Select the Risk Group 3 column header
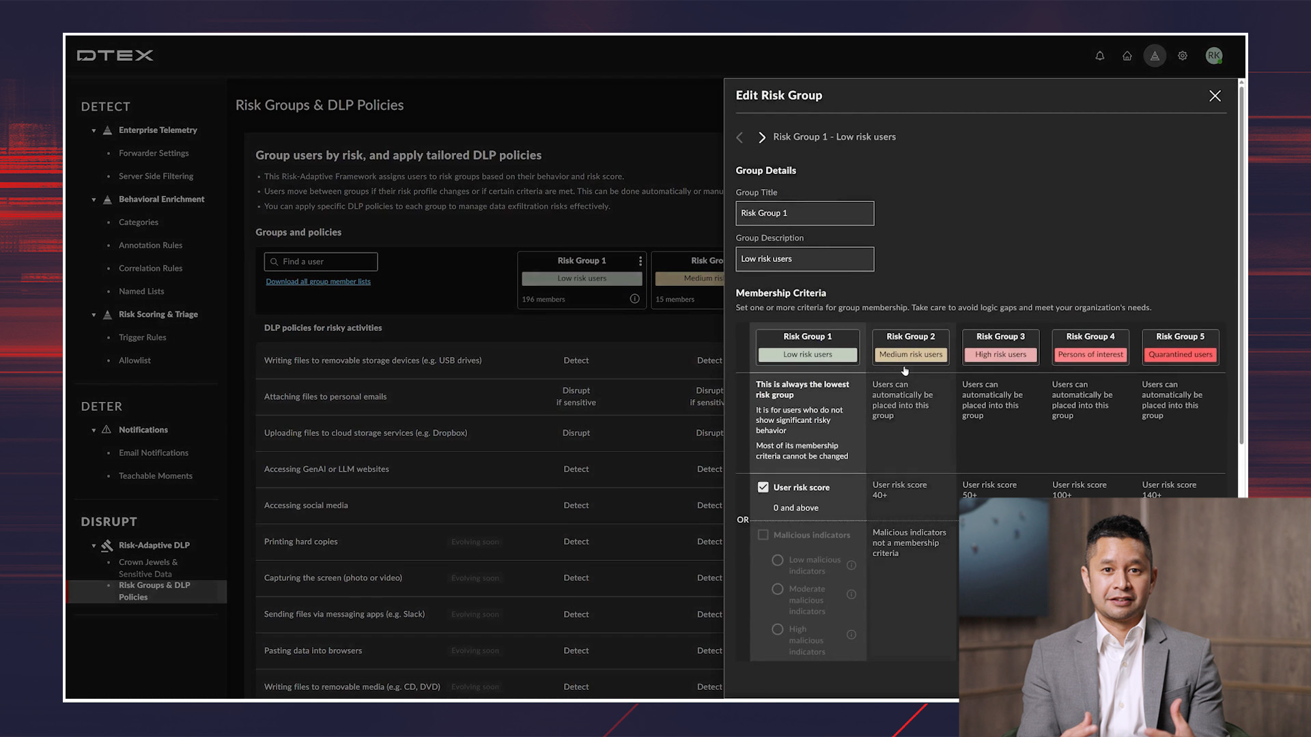 (1000, 336)
